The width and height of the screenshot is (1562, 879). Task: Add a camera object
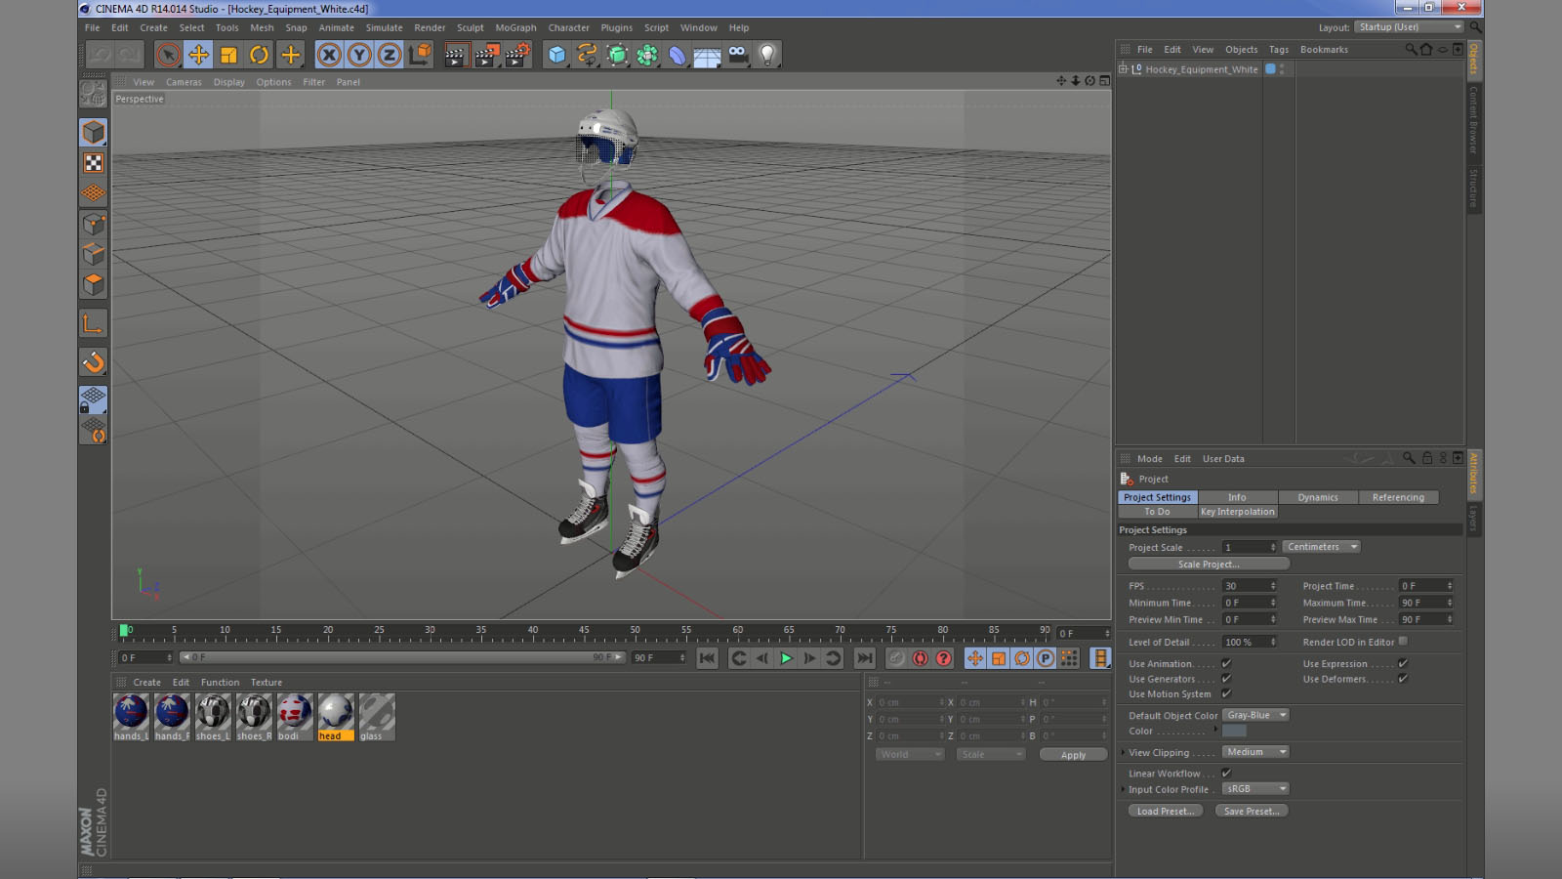point(738,55)
